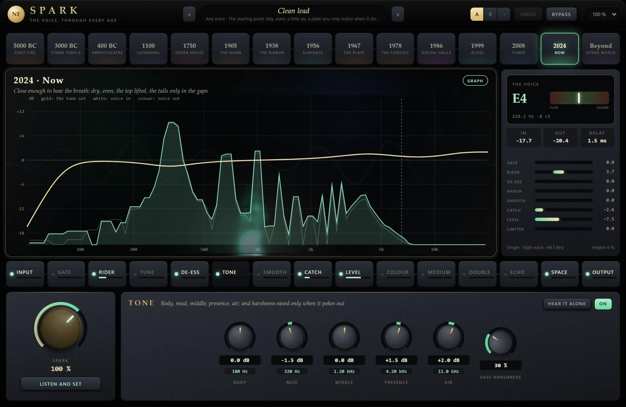
Task: Toggle the BYPASS button
Action: (561, 14)
